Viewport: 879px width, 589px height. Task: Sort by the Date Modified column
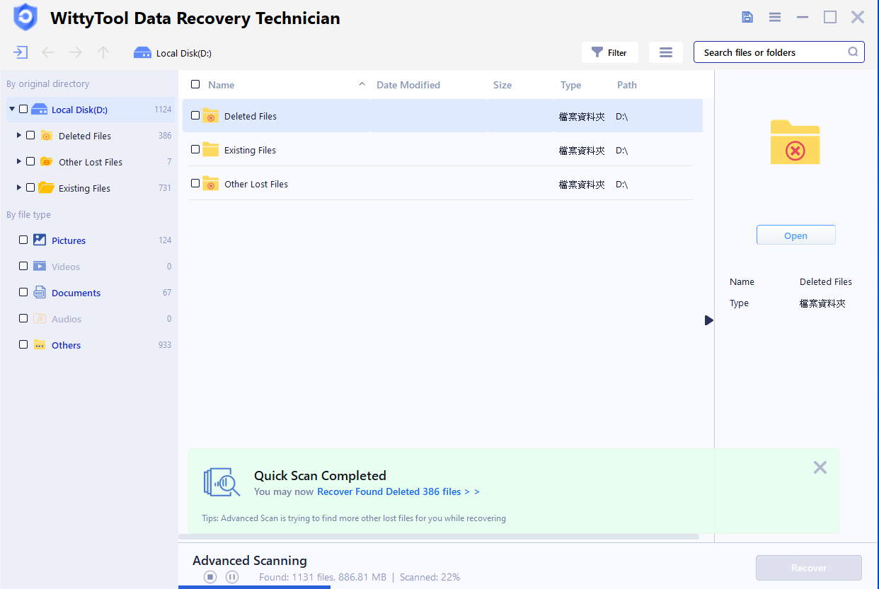(408, 85)
